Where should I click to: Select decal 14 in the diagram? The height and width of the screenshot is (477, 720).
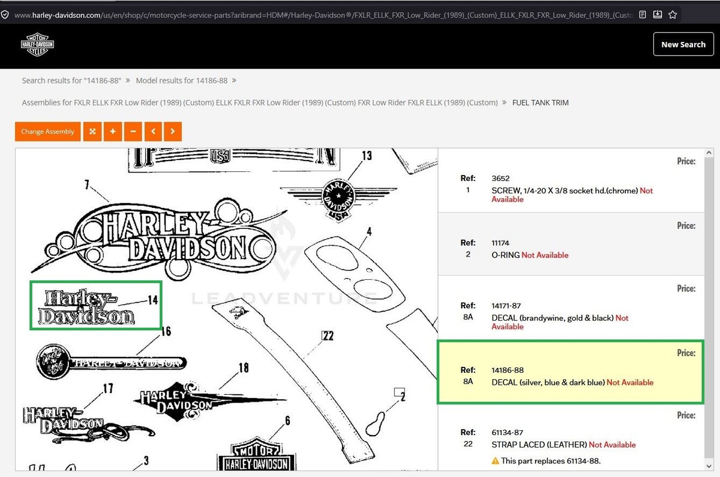[x=96, y=306]
